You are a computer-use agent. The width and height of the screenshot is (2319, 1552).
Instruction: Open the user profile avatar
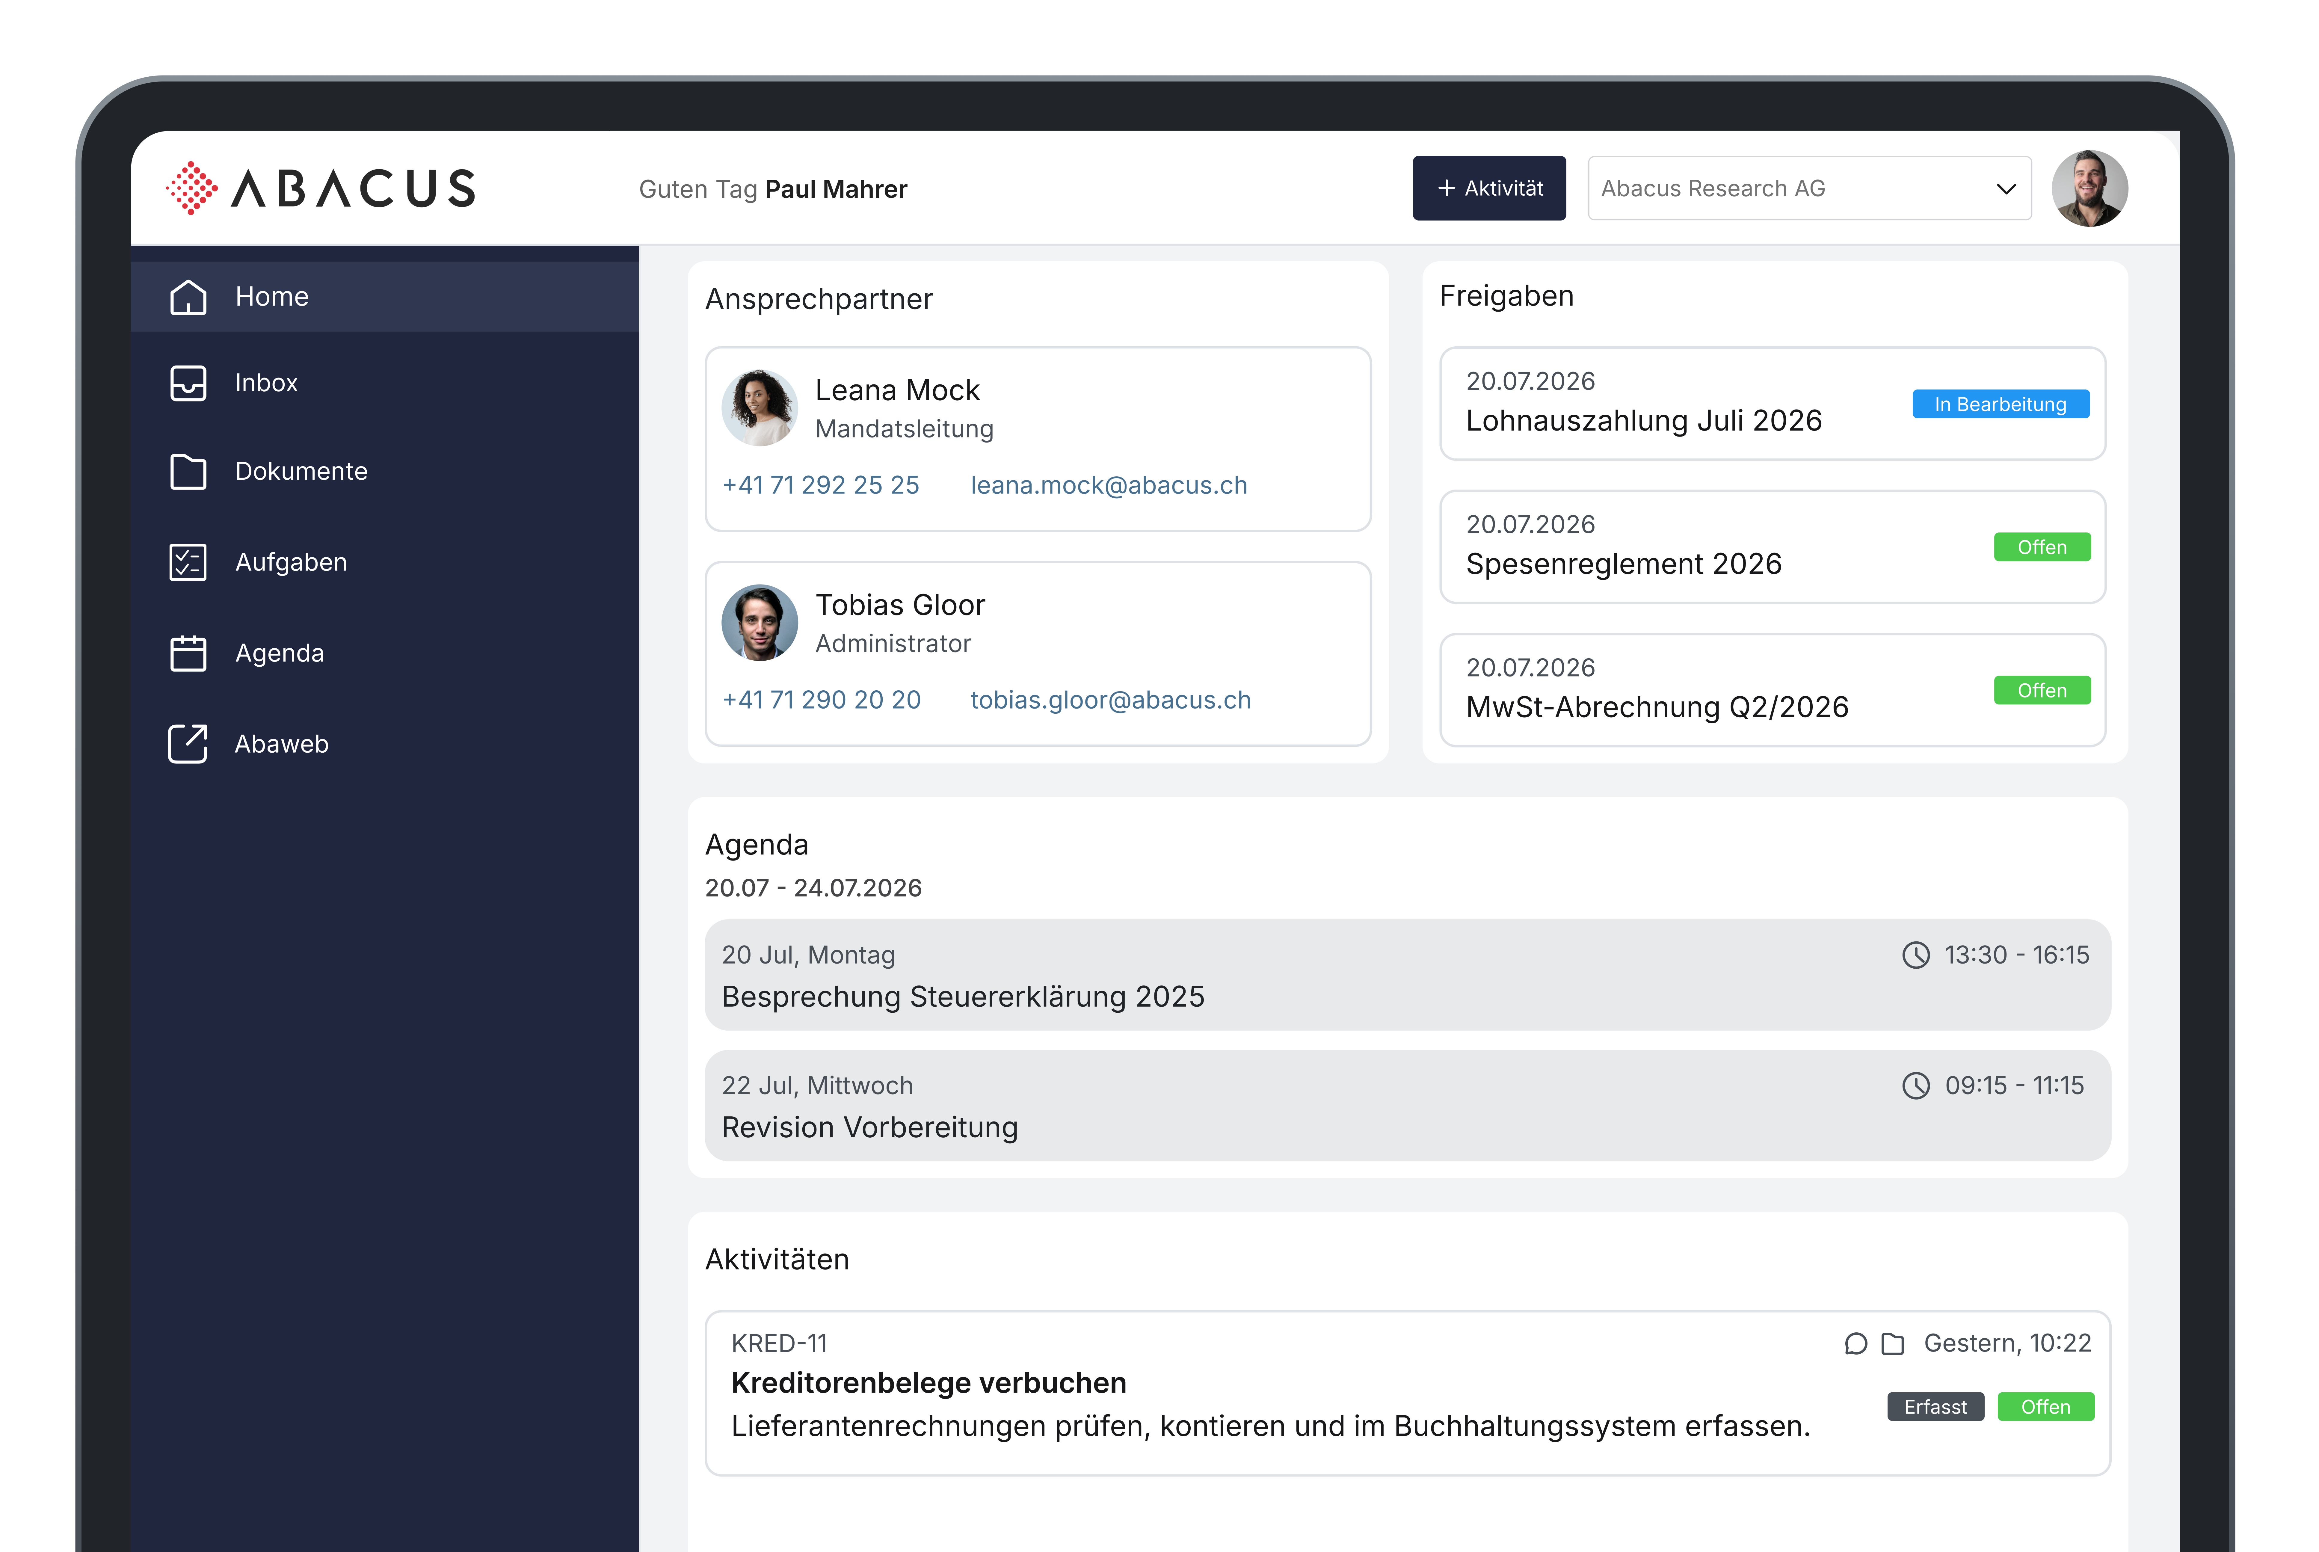[x=2089, y=188]
